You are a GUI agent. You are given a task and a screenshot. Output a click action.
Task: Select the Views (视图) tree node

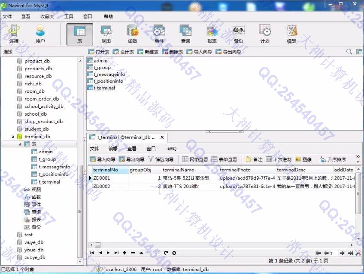click(33, 190)
